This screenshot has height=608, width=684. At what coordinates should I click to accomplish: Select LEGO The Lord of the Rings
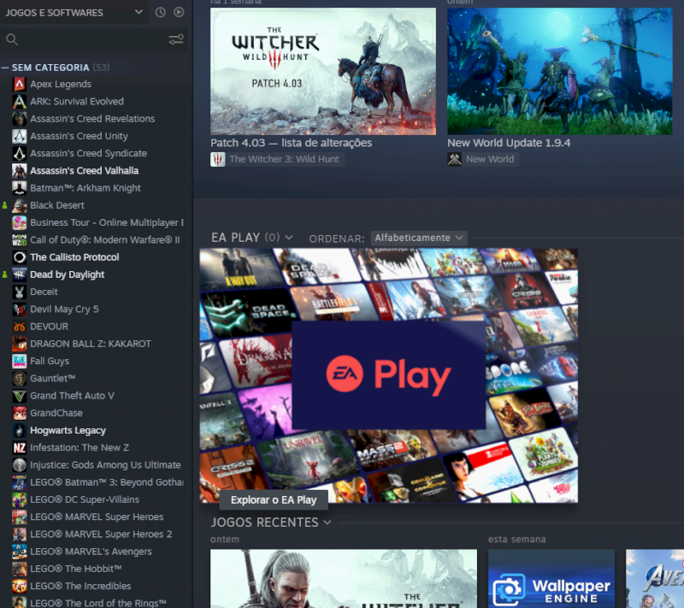[97, 603]
